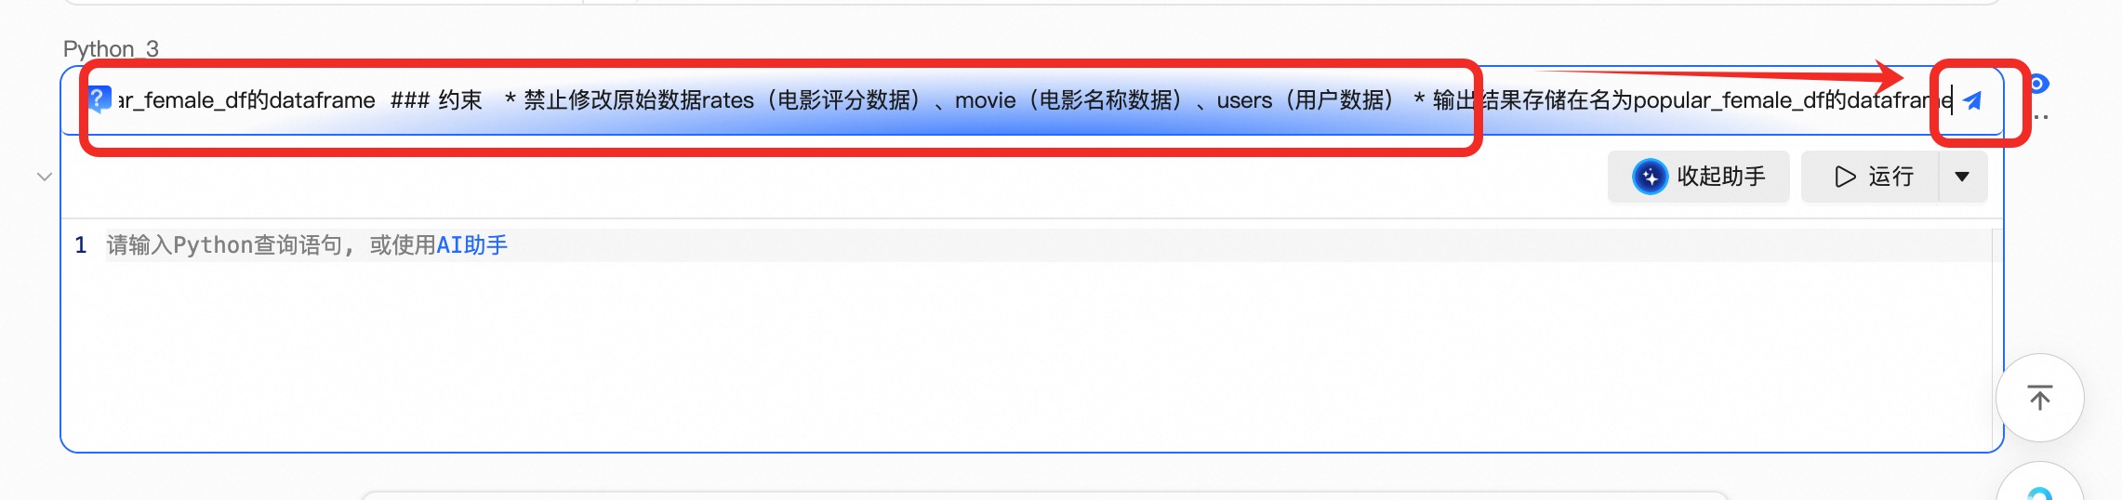The width and height of the screenshot is (2122, 500).
Task: Focus code editor line with Python placeholder
Action: (1048, 245)
